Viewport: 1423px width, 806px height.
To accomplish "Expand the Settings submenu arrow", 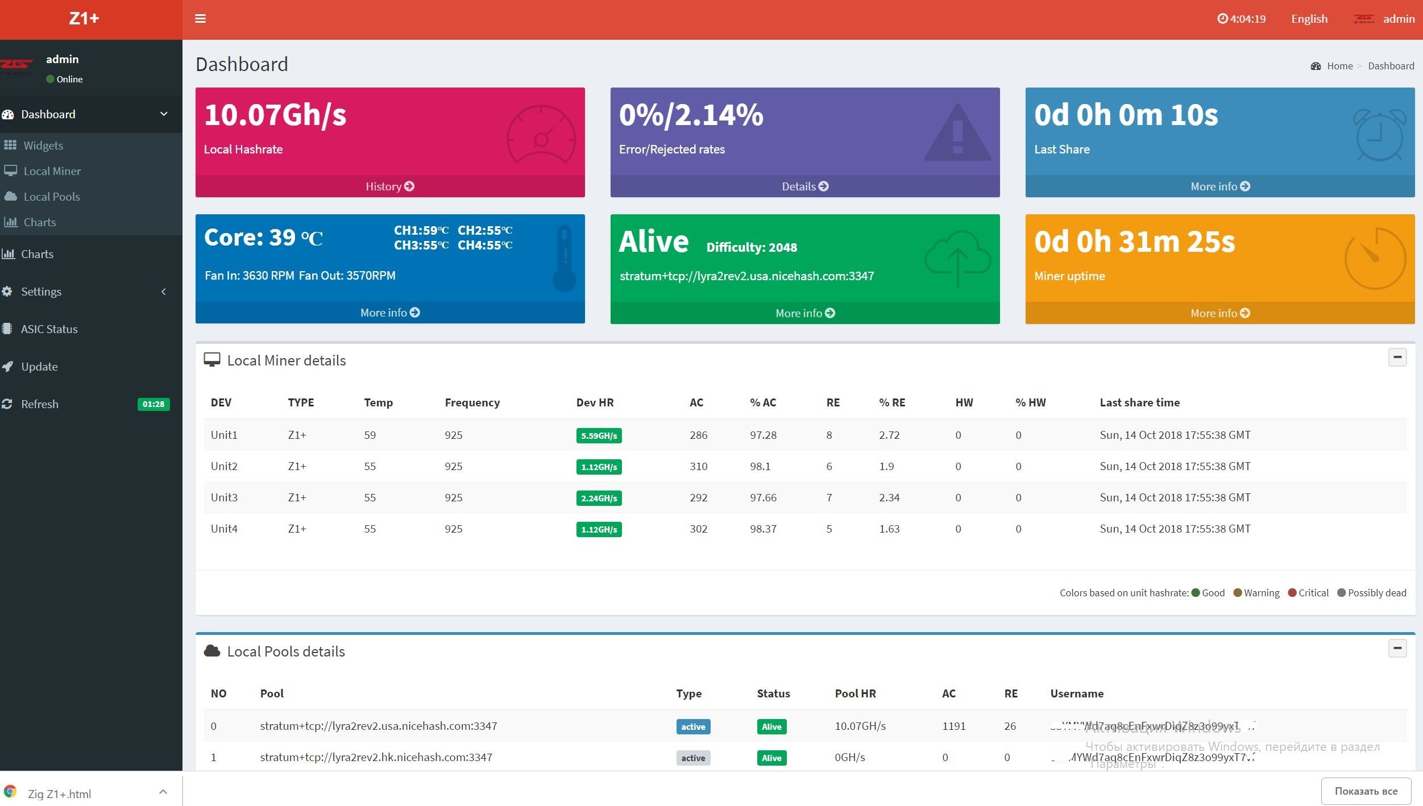I will coord(164,292).
